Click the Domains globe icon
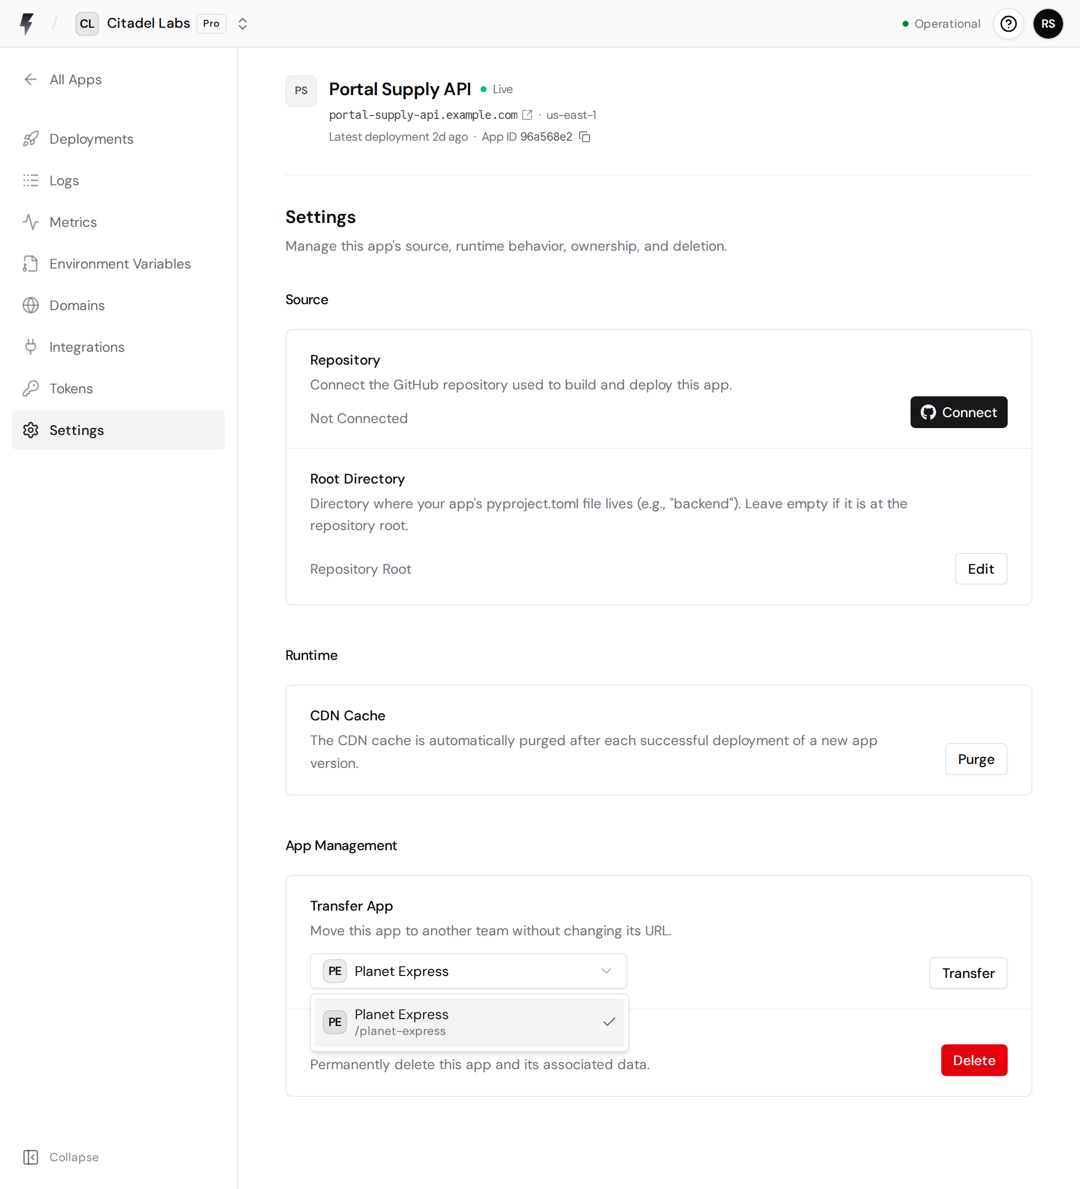 click(31, 305)
